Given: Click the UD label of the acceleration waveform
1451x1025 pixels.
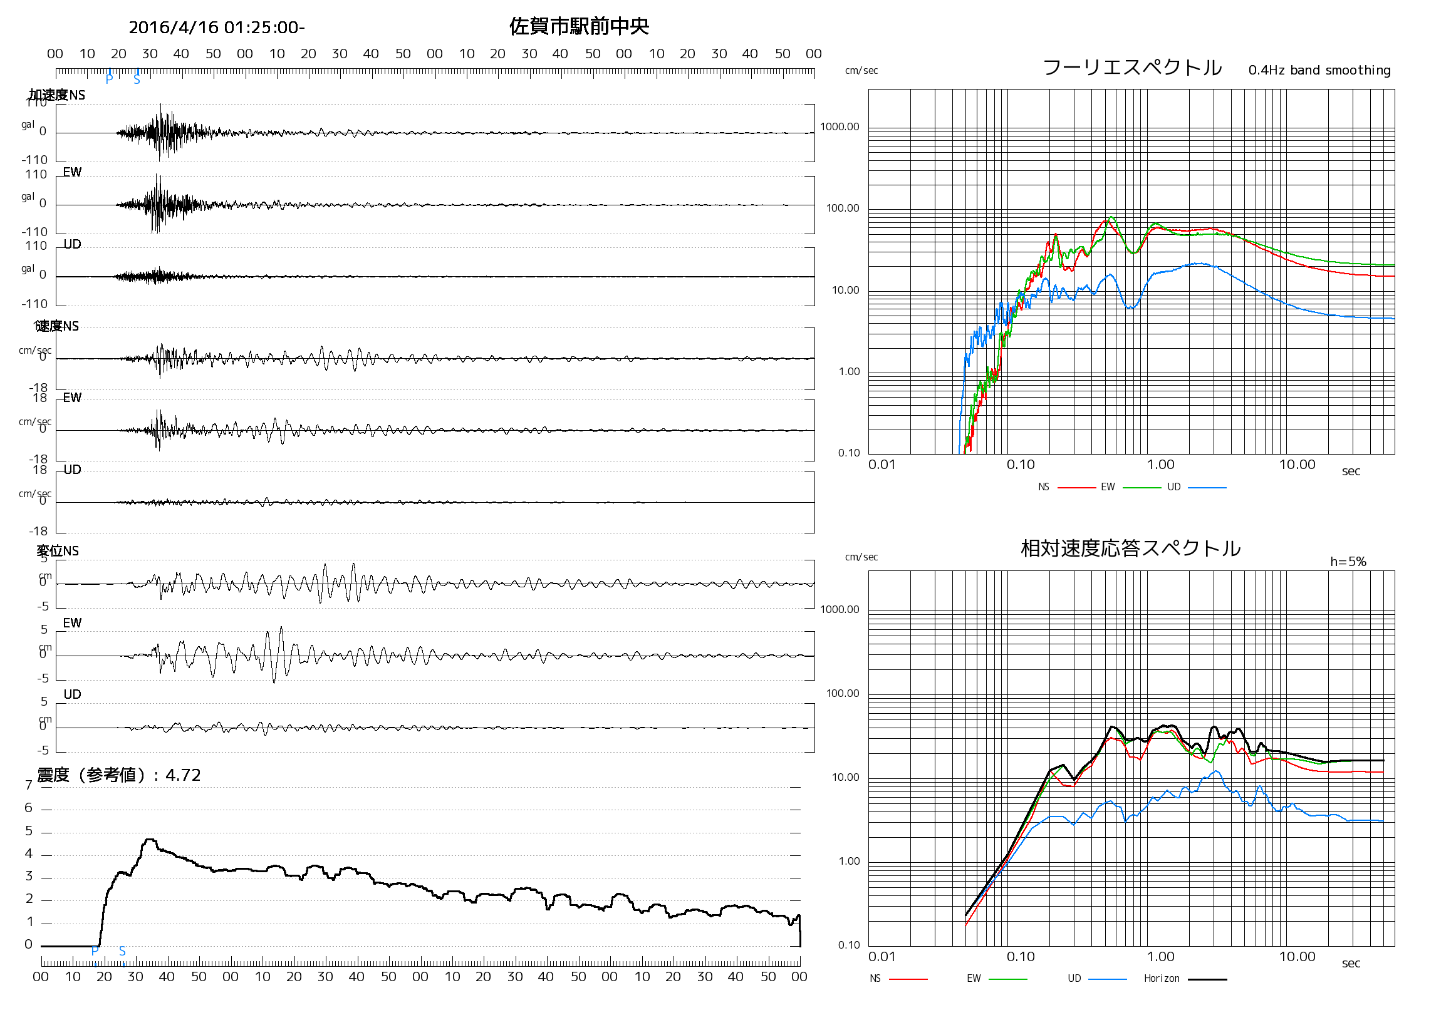Looking at the screenshot, I should pos(72,244).
